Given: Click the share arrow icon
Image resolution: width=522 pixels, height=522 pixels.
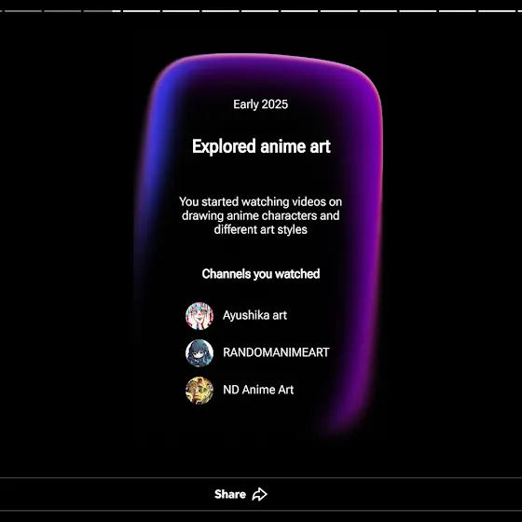Looking at the screenshot, I should pyautogui.click(x=260, y=494).
